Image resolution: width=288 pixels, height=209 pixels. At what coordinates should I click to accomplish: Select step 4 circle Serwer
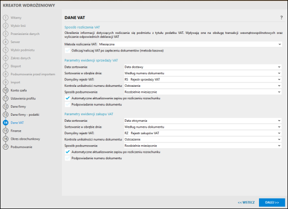click(x=5, y=42)
